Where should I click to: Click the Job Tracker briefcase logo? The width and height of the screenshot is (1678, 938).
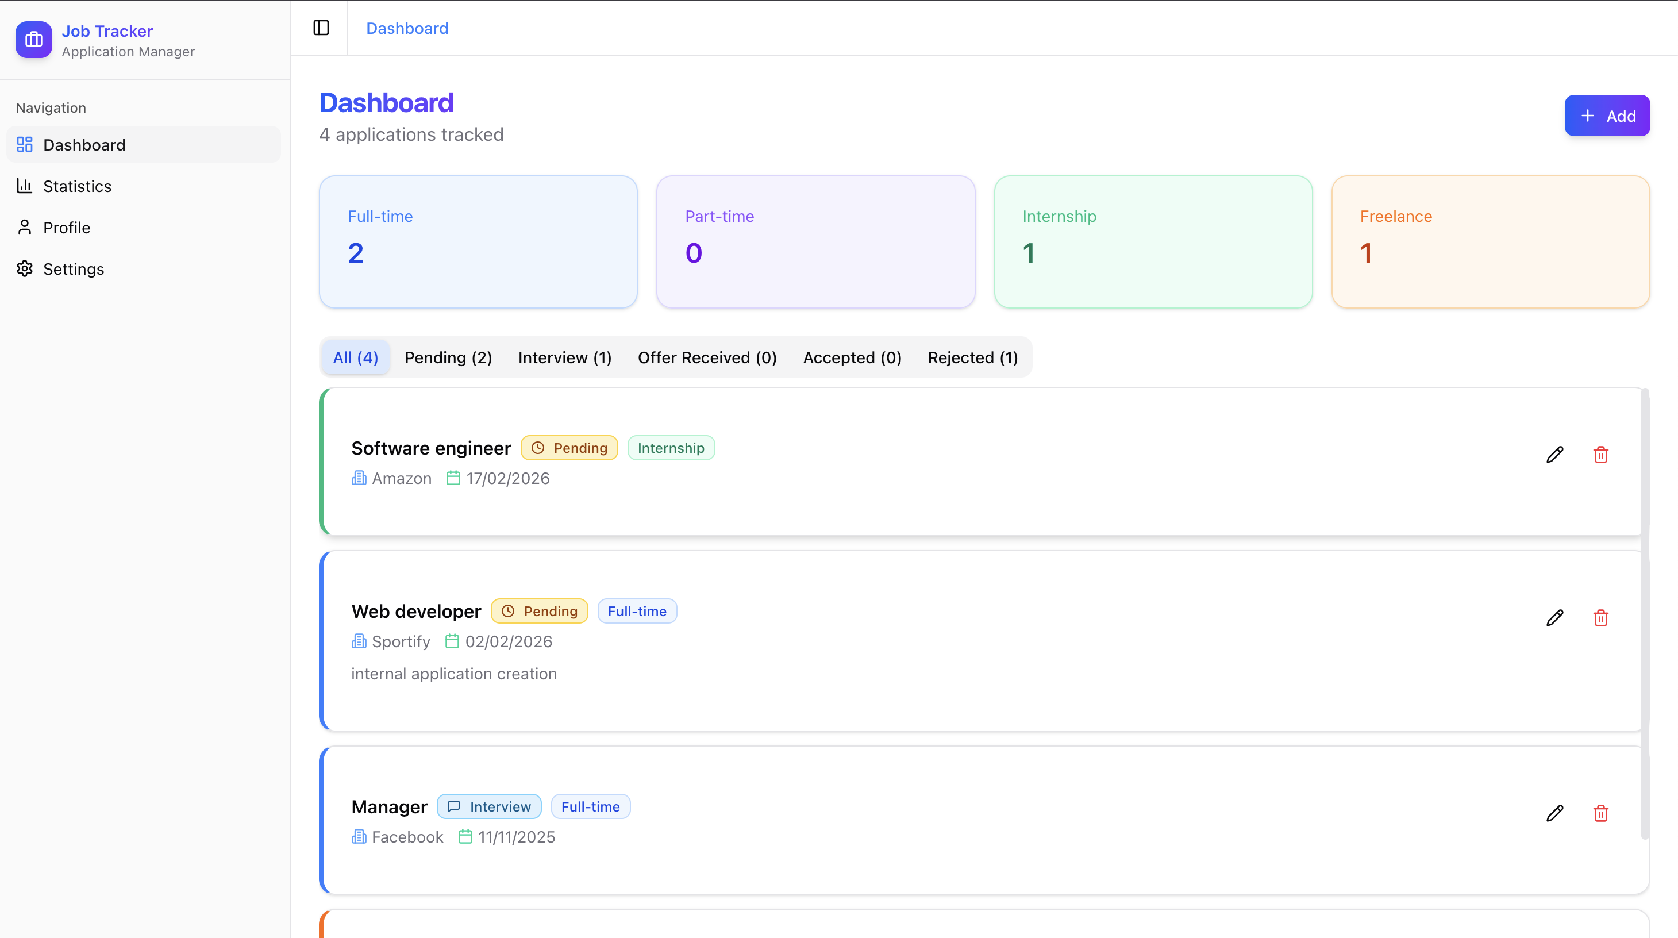pyautogui.click(x=34, y=40)
